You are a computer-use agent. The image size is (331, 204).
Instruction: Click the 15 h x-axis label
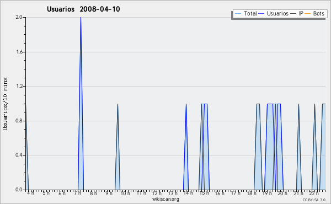tap(204, 193)
